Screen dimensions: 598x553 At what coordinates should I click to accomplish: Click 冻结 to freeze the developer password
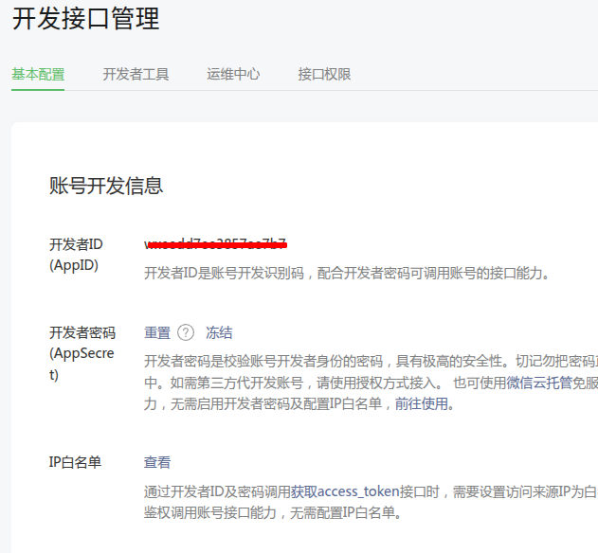click(x=219, y=332)
